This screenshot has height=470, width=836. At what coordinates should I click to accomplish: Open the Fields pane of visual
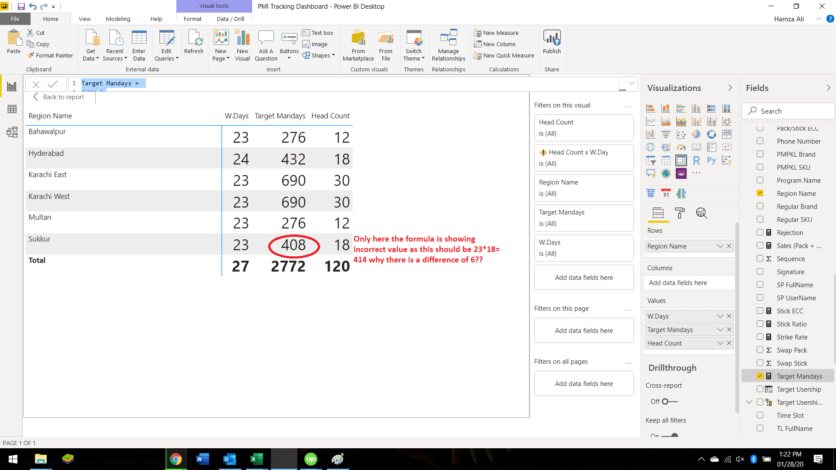coord(658,213)
